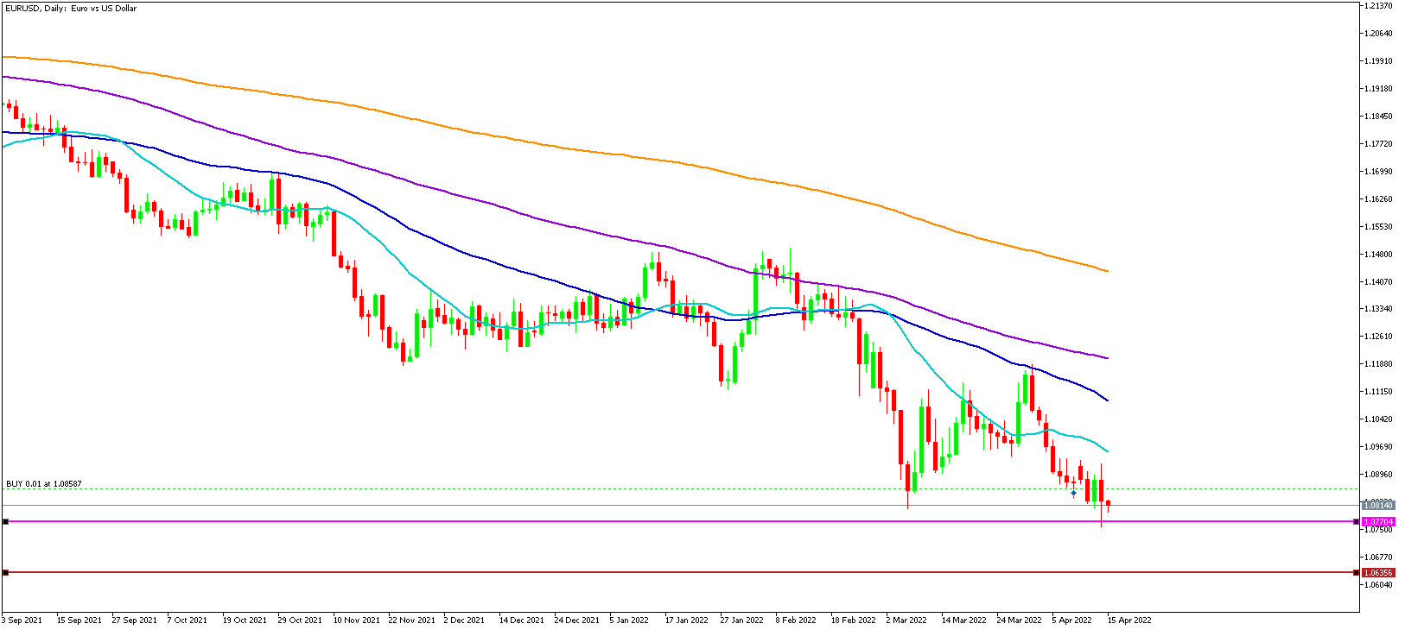1405x630 pixels.
Task: Select the left handle of magenta line
Action: (5, 521)
